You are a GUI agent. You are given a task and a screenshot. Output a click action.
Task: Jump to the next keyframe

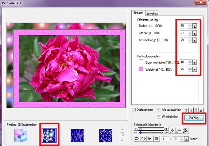(166, 132)
